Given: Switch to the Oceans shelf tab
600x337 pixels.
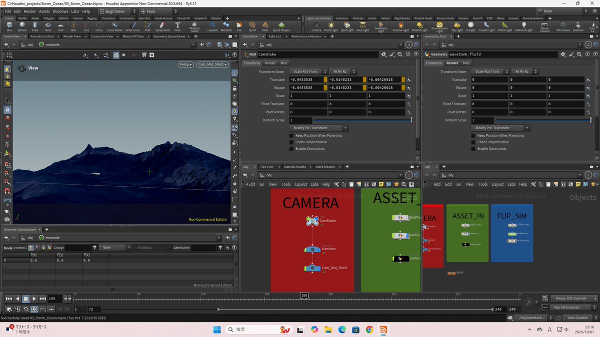Looking at the screenshot, I should (x=463, y=18).
